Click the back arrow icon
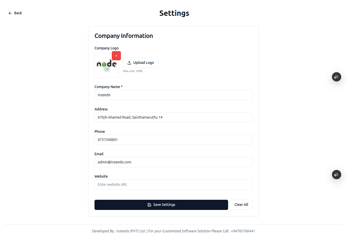 pos(10,13)
